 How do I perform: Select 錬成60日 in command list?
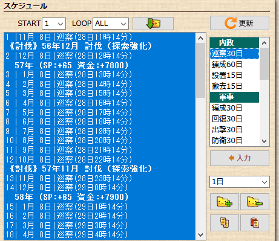point(234,65)
